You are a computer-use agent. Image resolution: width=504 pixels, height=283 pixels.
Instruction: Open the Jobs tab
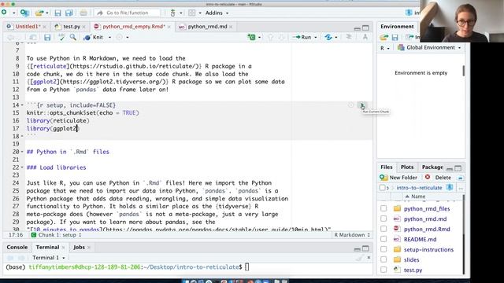(x=79, y=248)
